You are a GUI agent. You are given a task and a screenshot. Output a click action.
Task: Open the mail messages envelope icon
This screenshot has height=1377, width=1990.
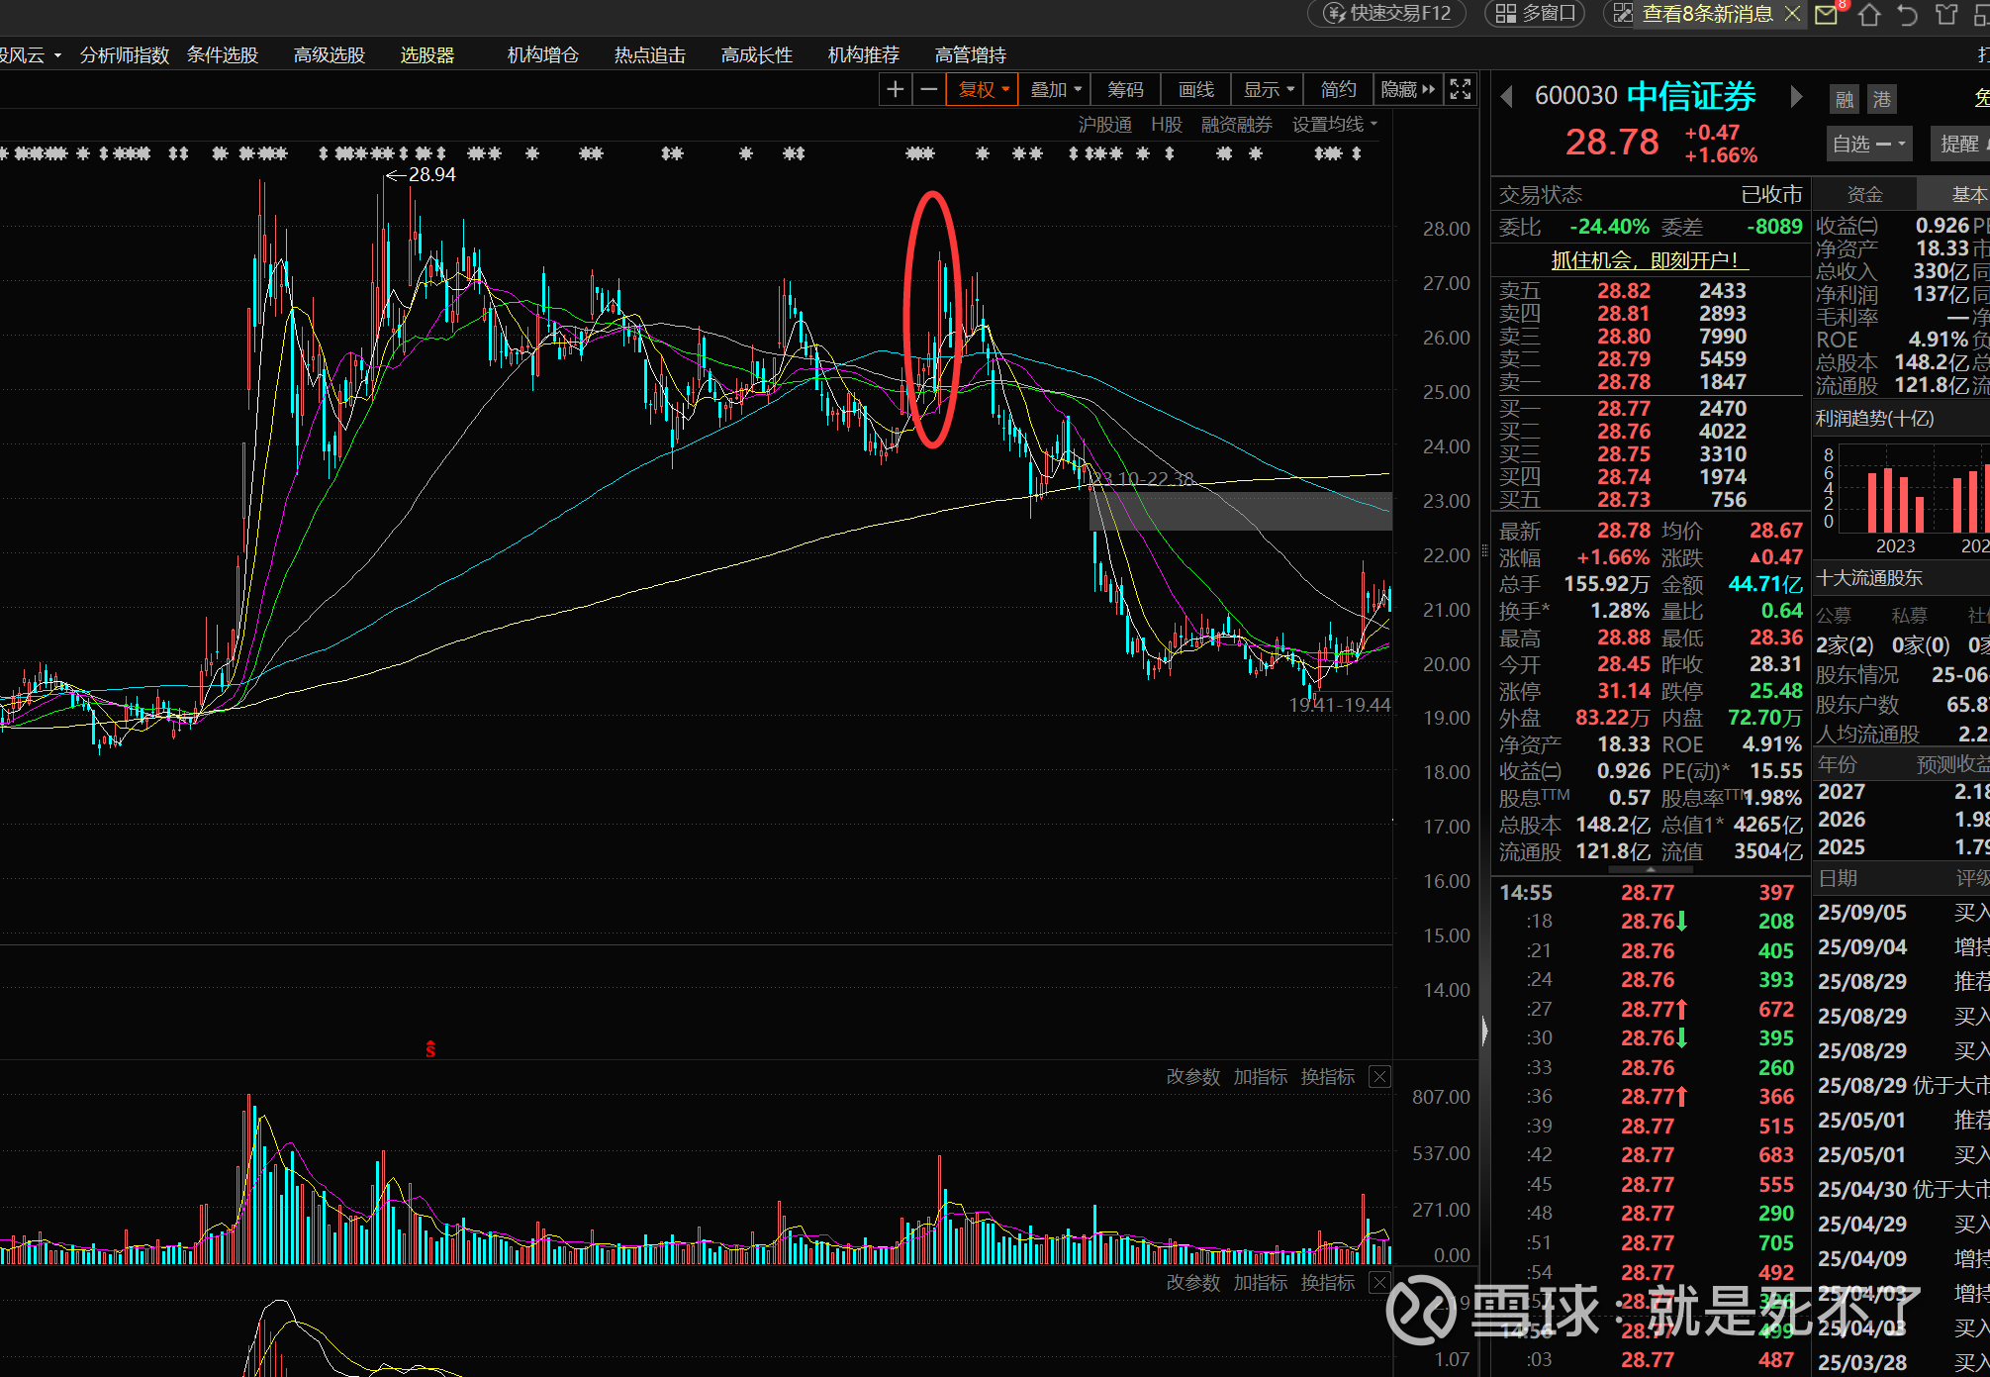coord(1827,15)
